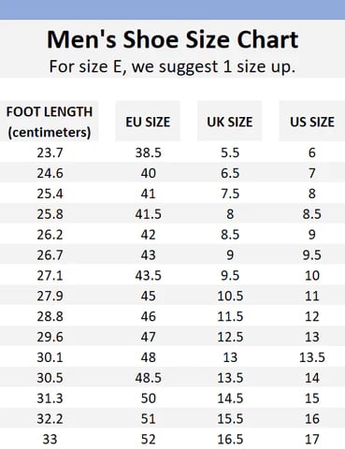345x449 pixels.
Task: Click US size cell 17
Action: coord(312,440)
